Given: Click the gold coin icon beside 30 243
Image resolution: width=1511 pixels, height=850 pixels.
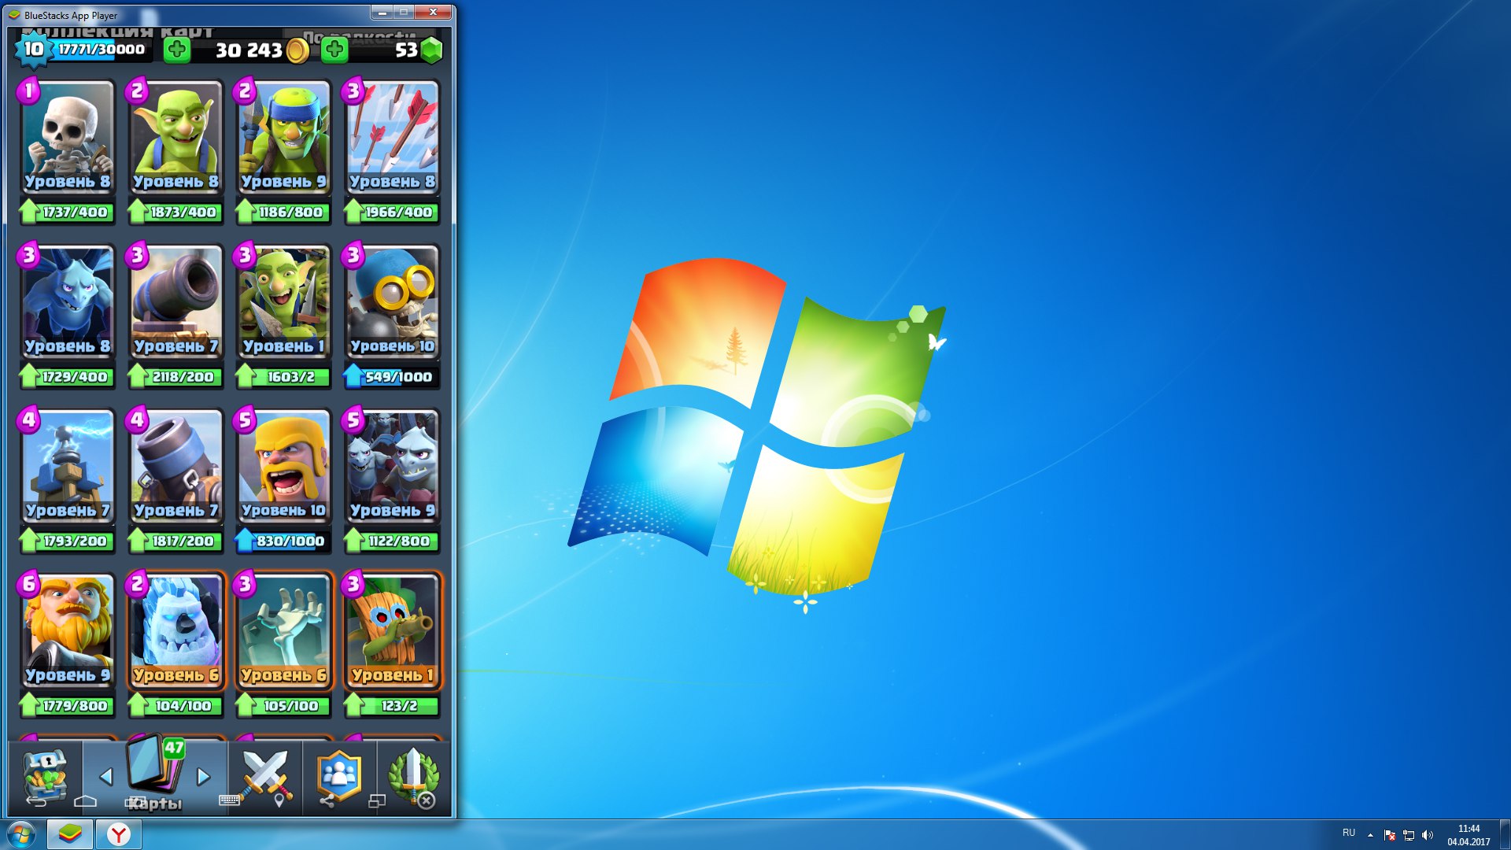Looking at the screenshot, I should (x=297, y=51).
